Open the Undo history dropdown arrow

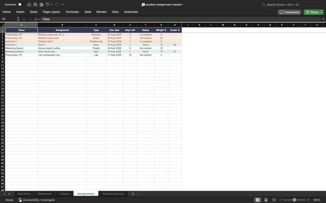(x=52, y=5)
